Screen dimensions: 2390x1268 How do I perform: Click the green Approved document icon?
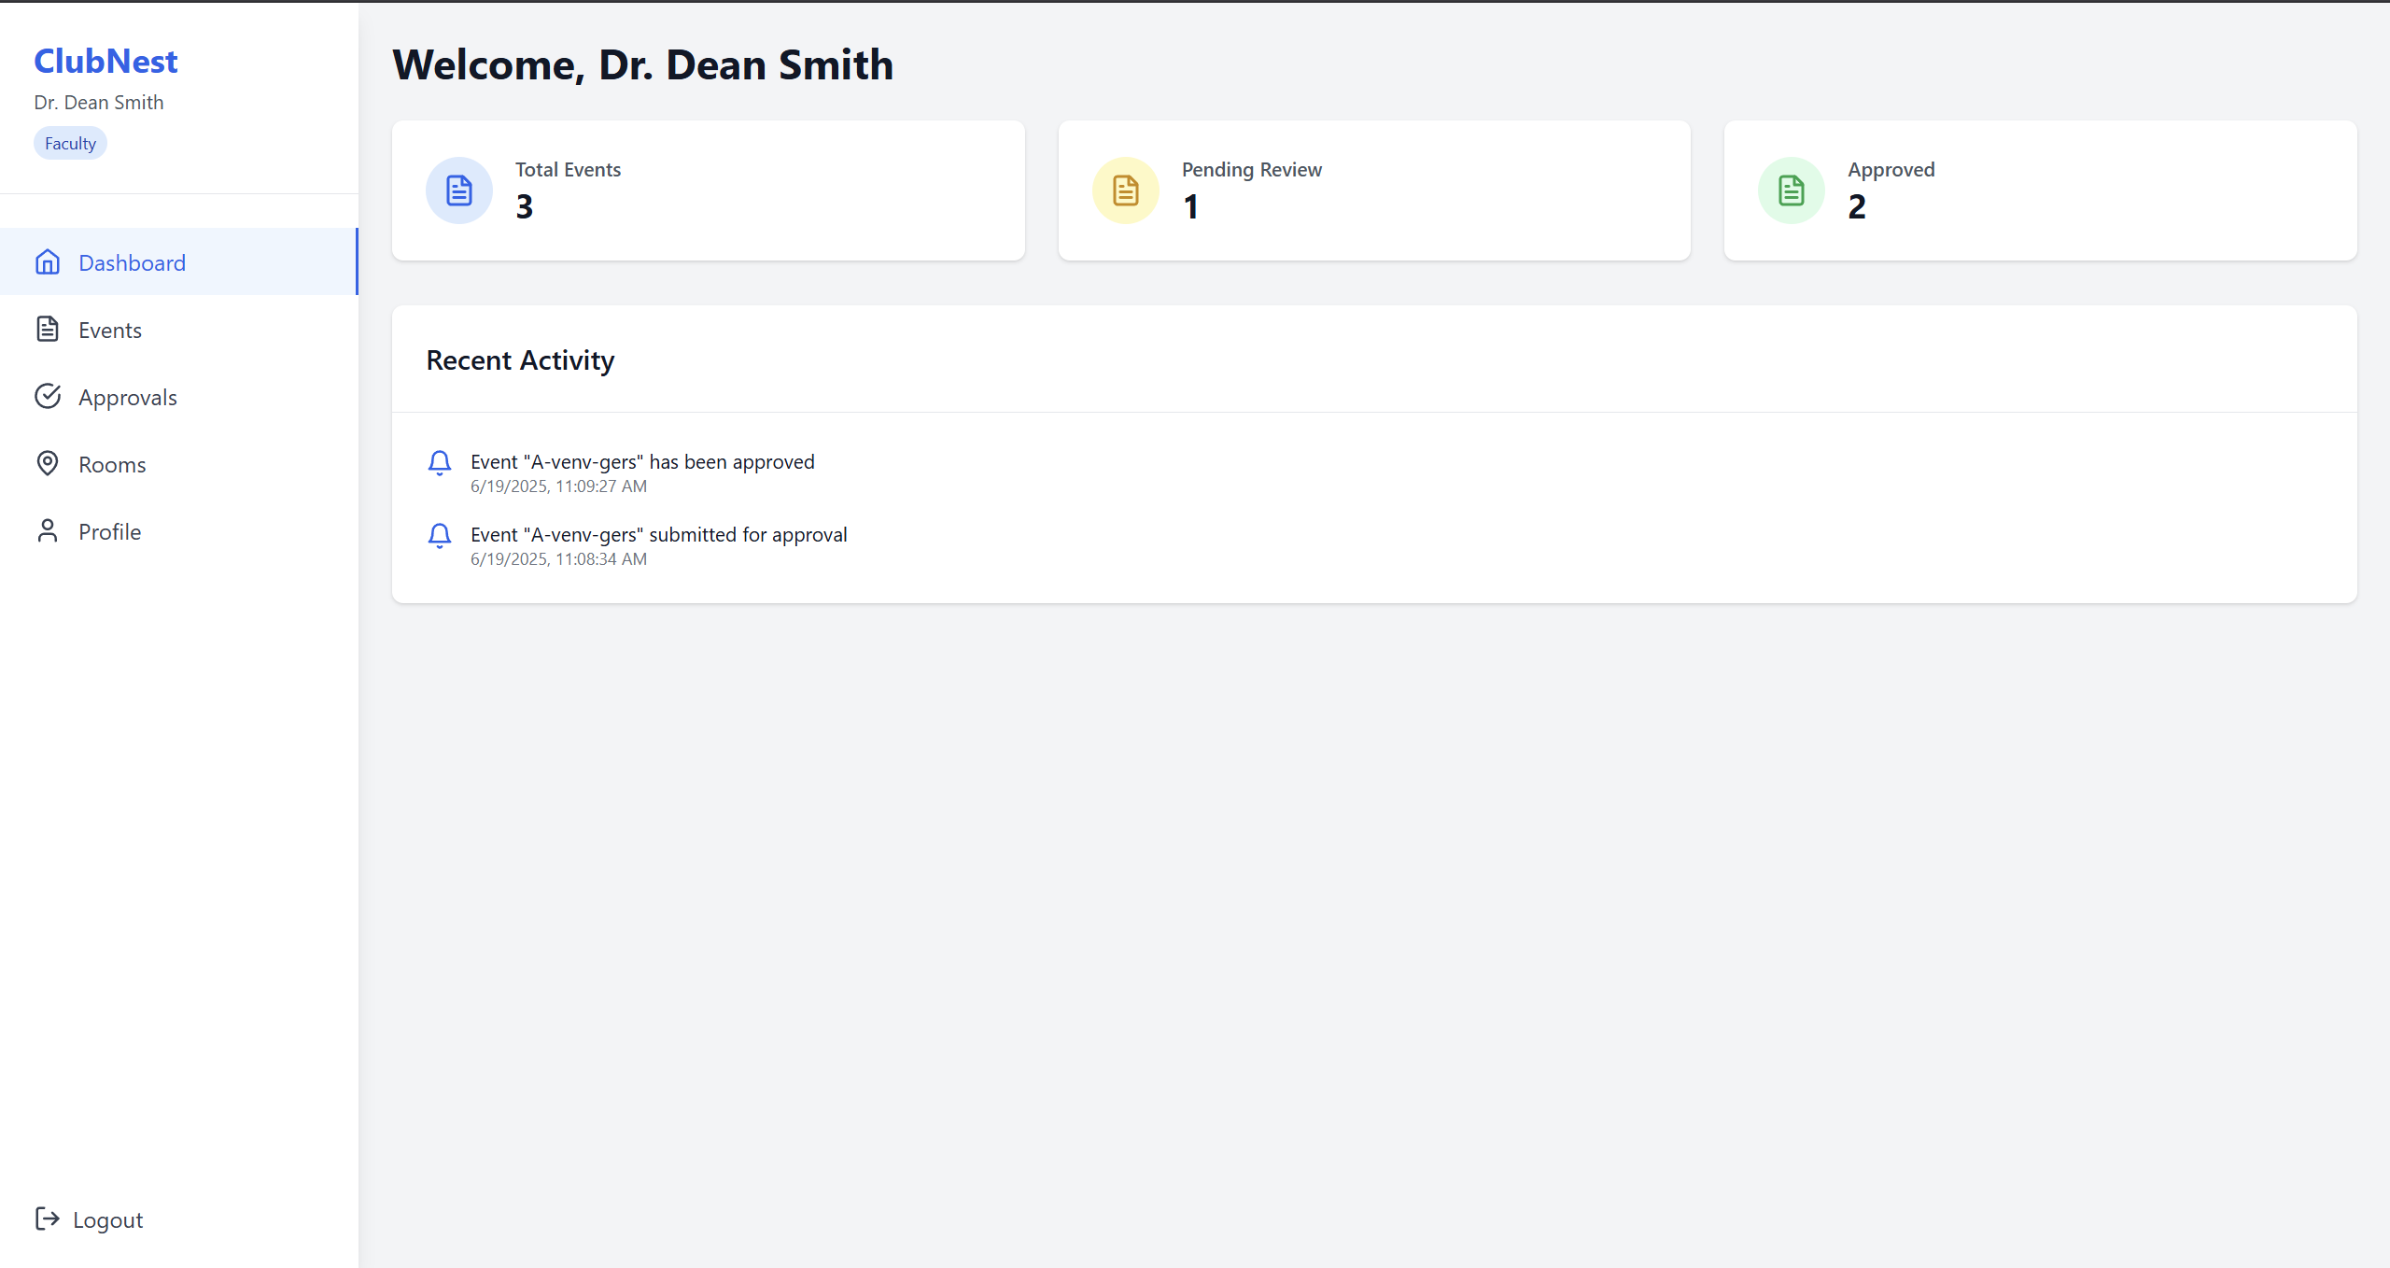point(1791,190)
